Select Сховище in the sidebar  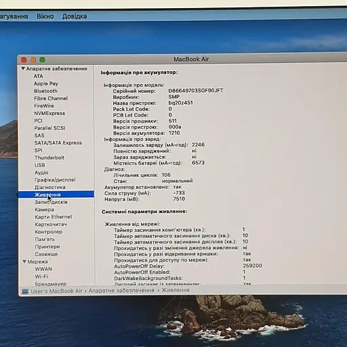point(46,254)
